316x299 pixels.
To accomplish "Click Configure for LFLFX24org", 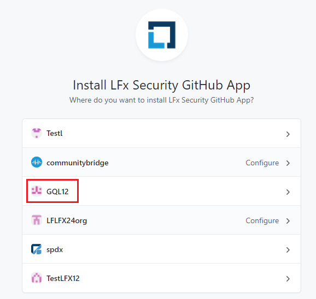I will (262, 221).
